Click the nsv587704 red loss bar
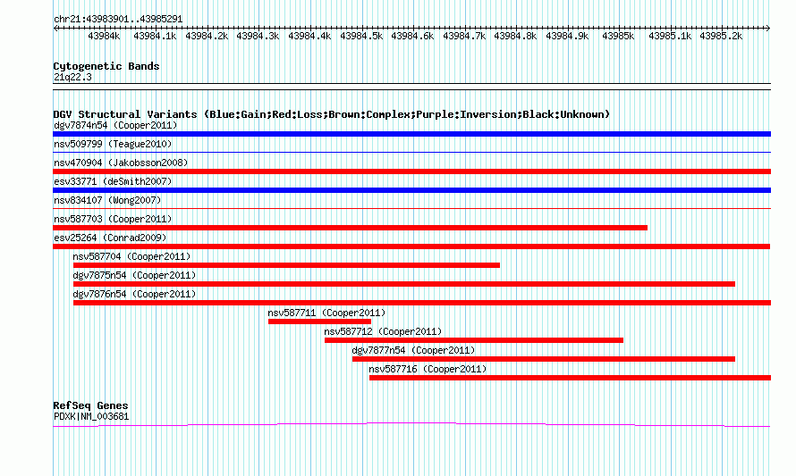The image size is (796, 476). [286, 265]
